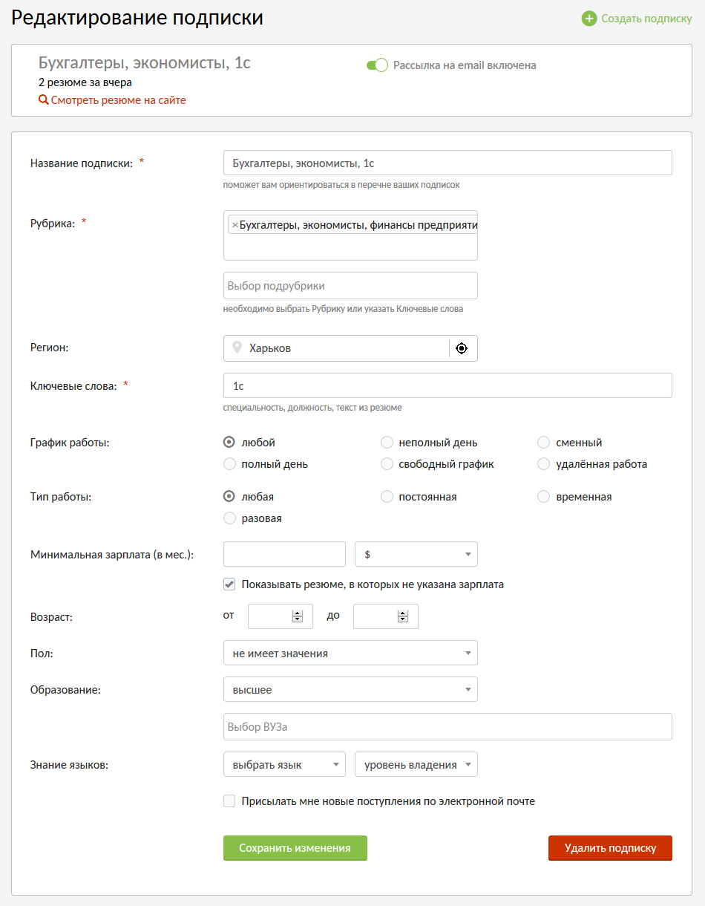Click Сохранить изменения button

click(295, 848)
